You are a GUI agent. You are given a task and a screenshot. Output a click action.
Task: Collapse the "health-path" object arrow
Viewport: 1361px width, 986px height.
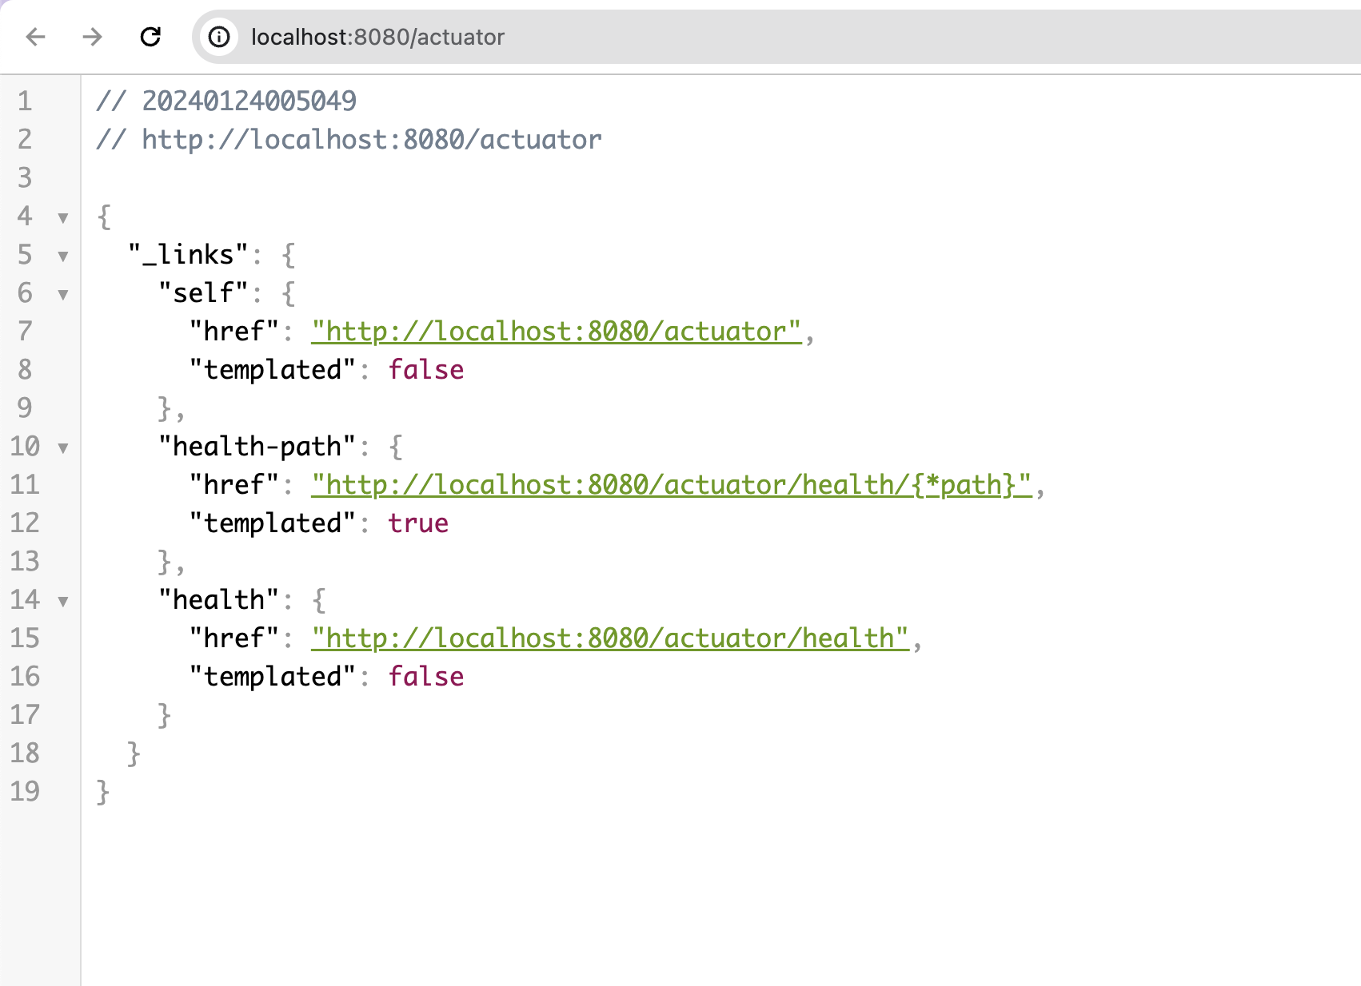63,447
